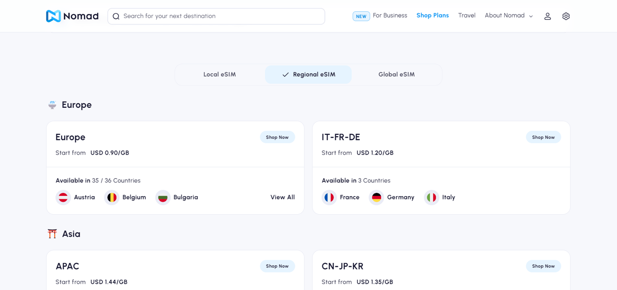This screenshot has width=617, height=290.
Task: Open the Travel menu item
Action: point(467,16)
